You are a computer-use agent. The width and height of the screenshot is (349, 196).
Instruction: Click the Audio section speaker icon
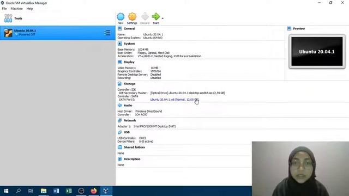click(120, 105)
